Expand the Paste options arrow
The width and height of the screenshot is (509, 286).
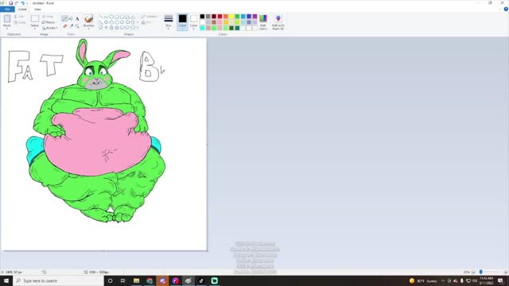(x=7, y=29)
